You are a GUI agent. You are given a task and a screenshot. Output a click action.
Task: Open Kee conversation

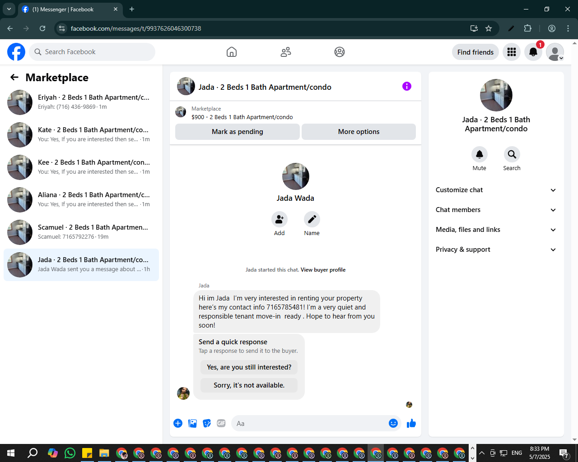point(81,167)
